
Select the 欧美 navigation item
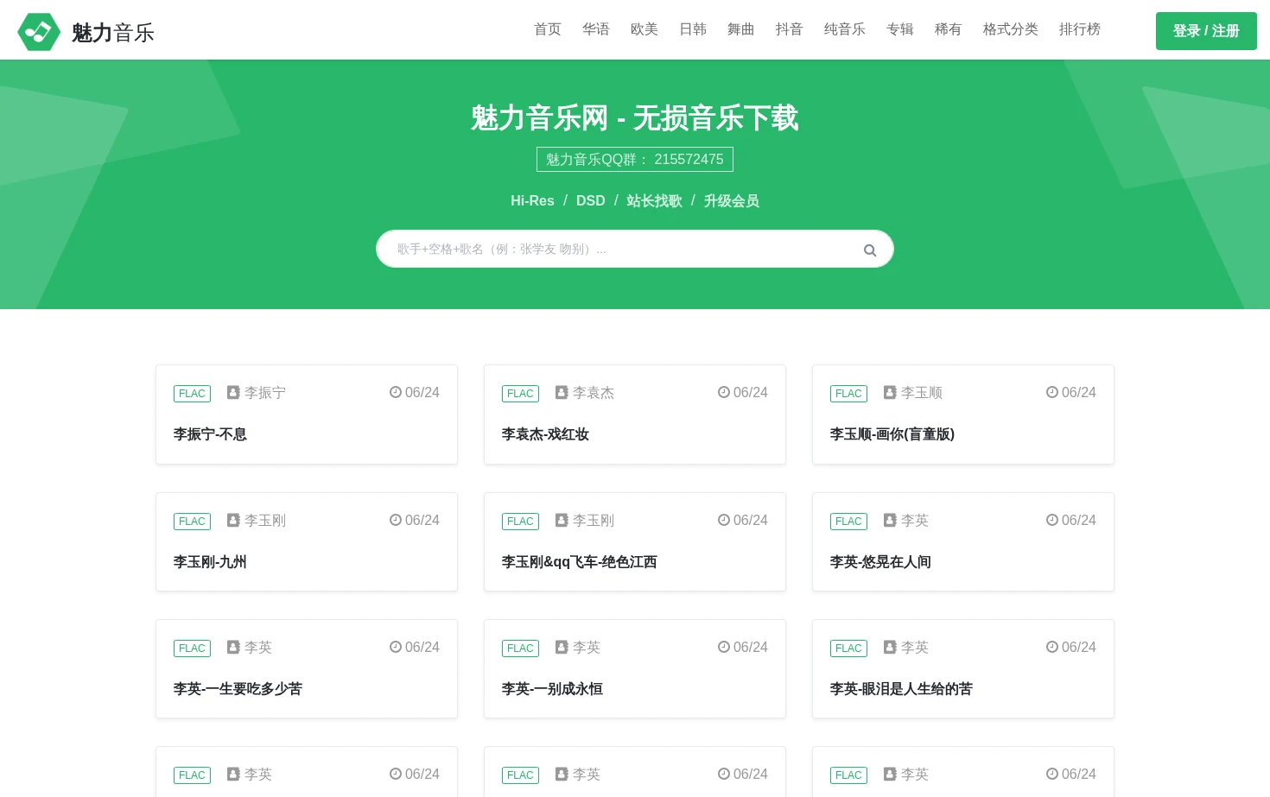pos(645,29)
